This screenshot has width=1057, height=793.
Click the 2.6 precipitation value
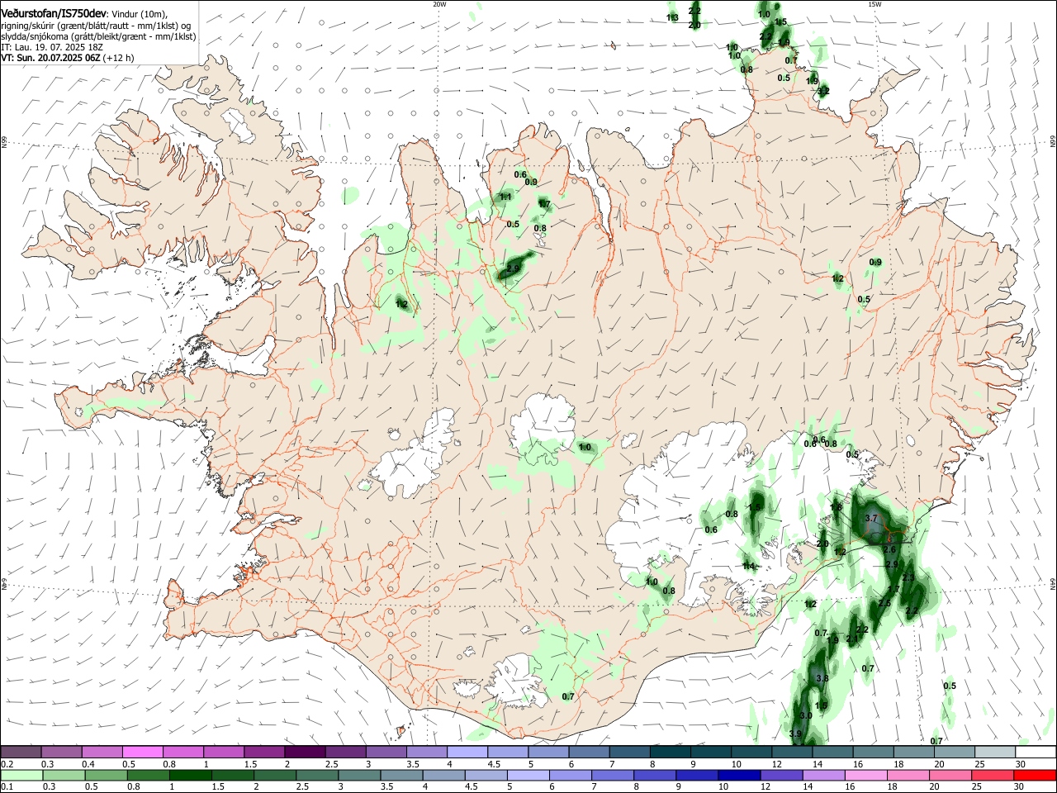tap(889, 549)
